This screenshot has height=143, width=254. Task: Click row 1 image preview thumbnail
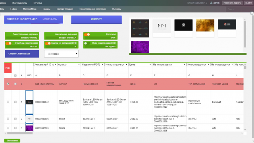click(29, 102)
